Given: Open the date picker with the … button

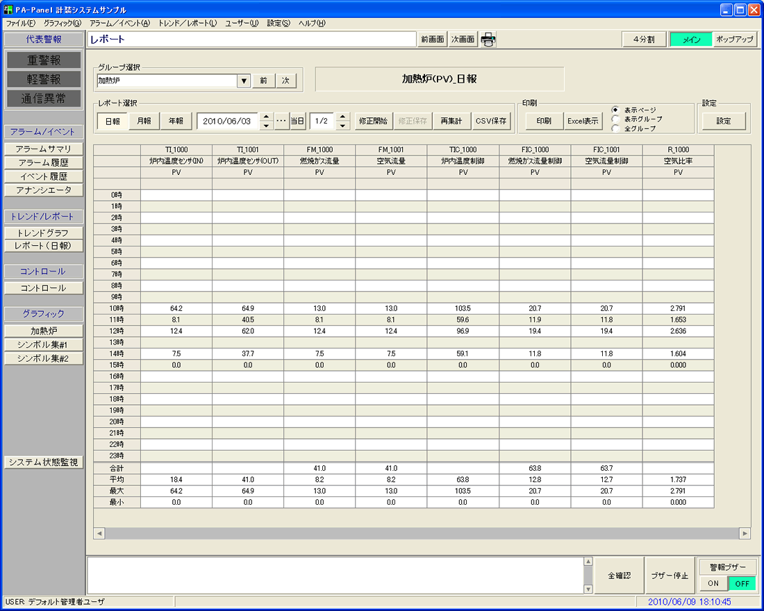Looking at the screenshot, I should click(281, 121).
